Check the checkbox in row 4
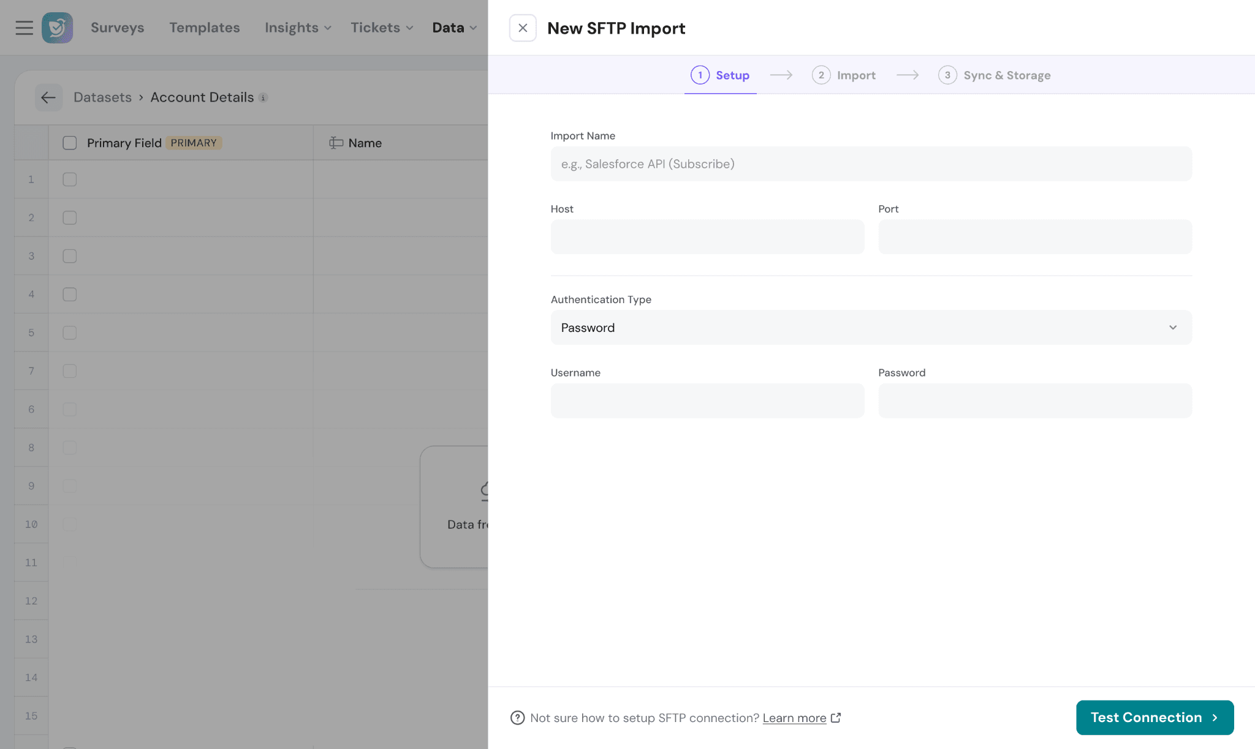1255x749 pixels. click(70, 294)
